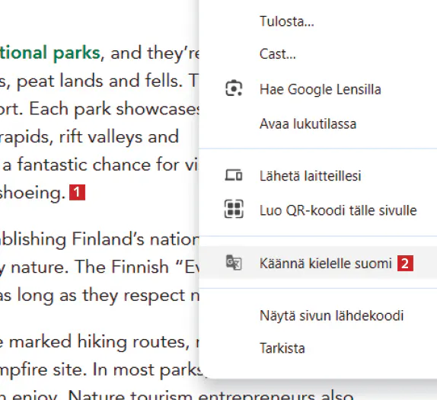Click the text 'peat lands and fells'

(100, 81)
